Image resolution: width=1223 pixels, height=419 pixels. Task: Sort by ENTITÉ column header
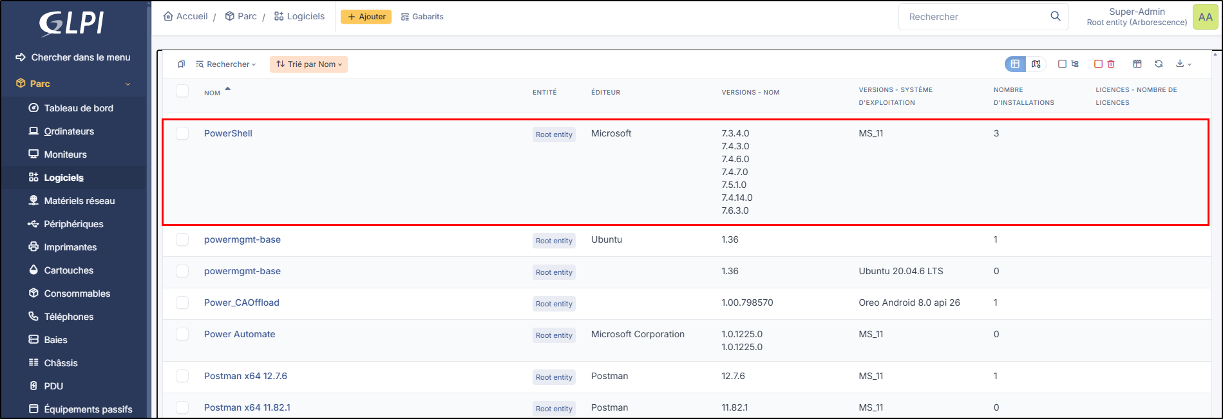click(x=544, y=93)
